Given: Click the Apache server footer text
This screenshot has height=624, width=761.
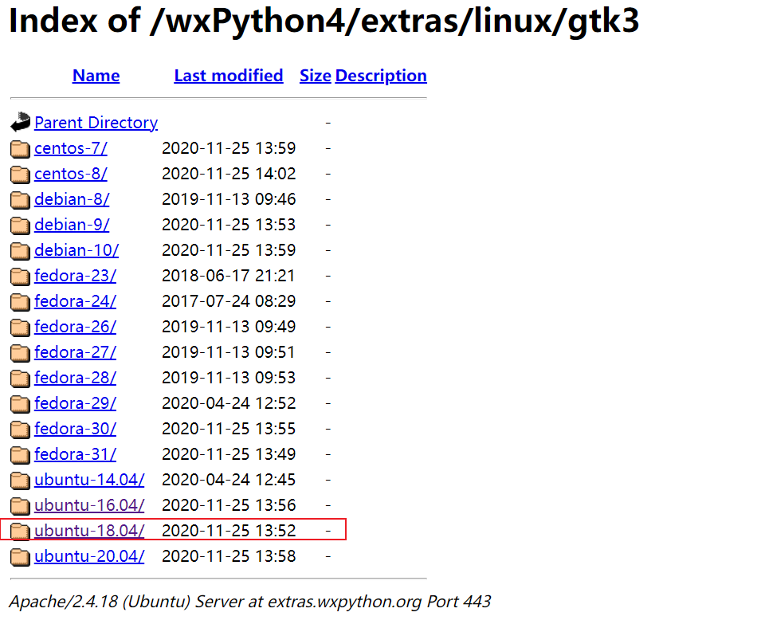Looking at the screenshot, I should (250, 602).
